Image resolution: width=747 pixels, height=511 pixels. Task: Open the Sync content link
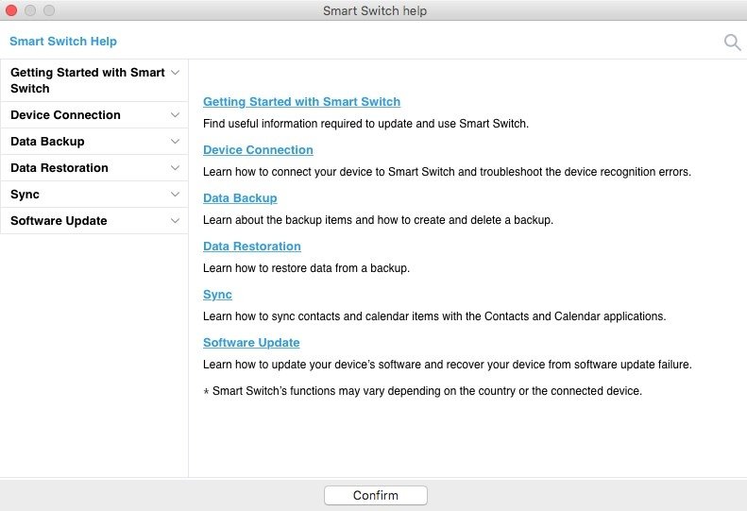217,295
